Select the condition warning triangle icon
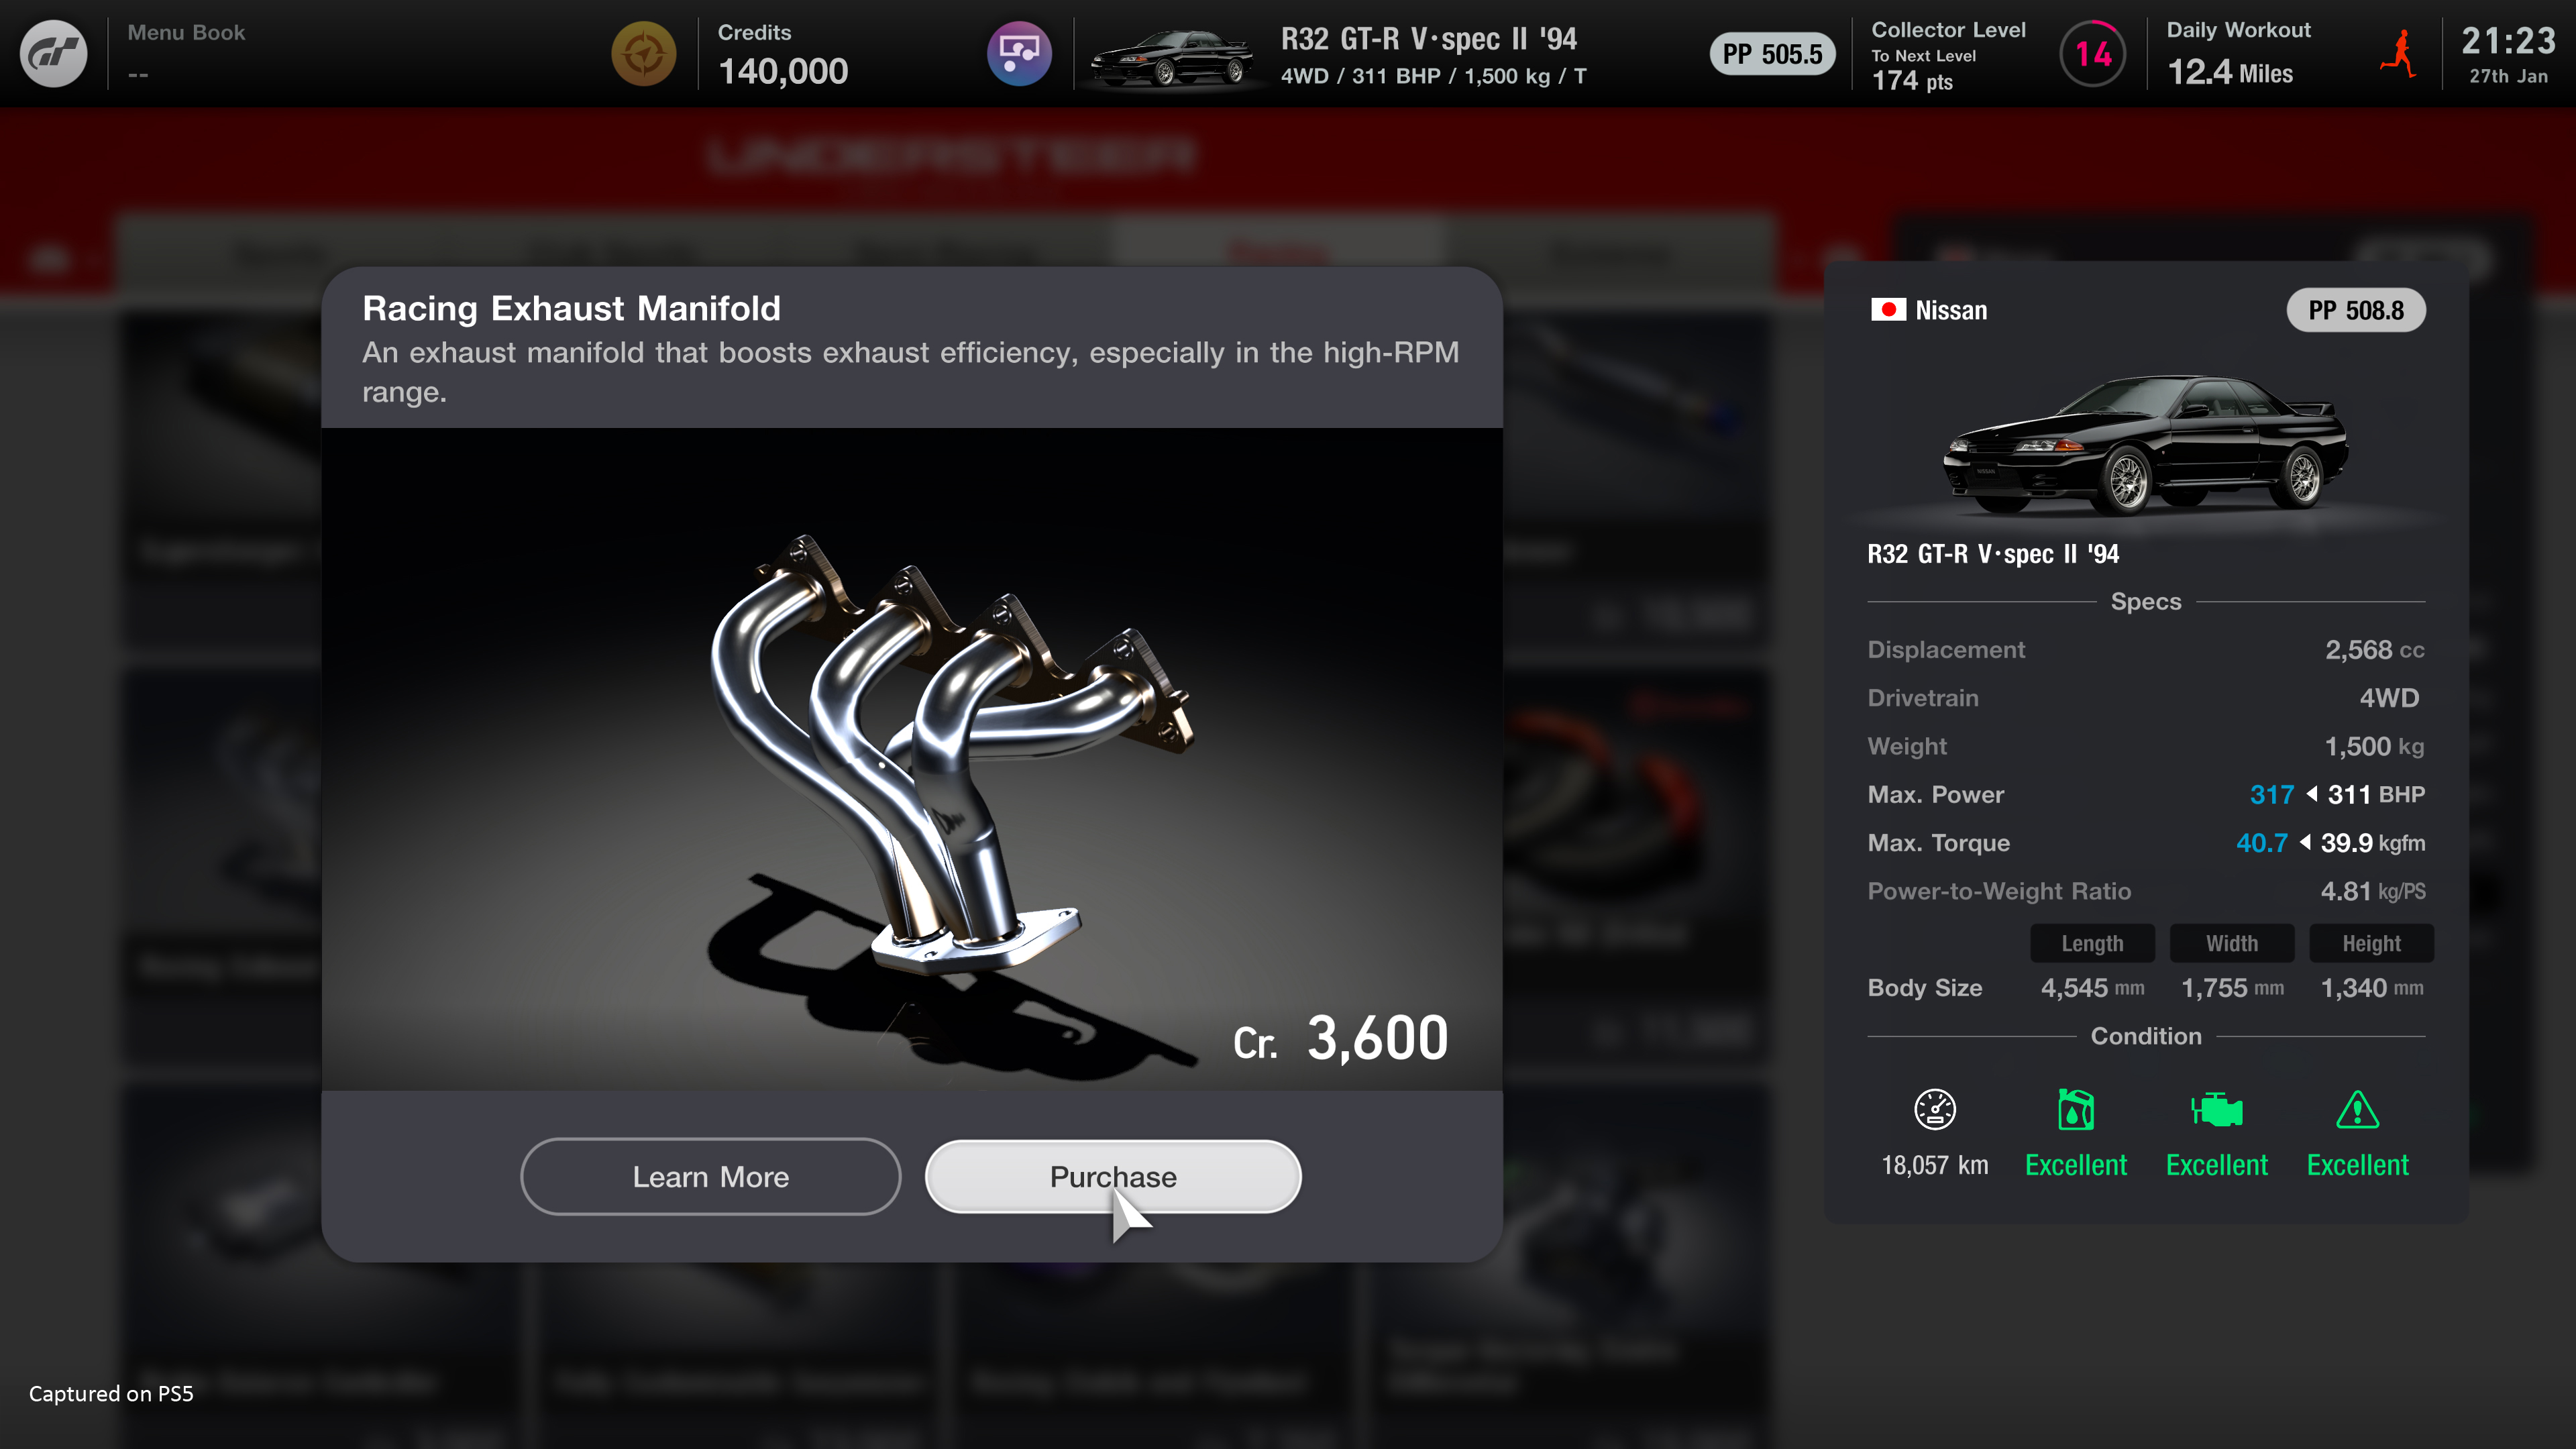The image size is (2576, 1449). tap(2359, 1110)
